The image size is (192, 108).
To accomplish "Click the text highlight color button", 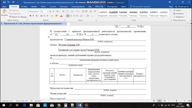I will (56, 16).
